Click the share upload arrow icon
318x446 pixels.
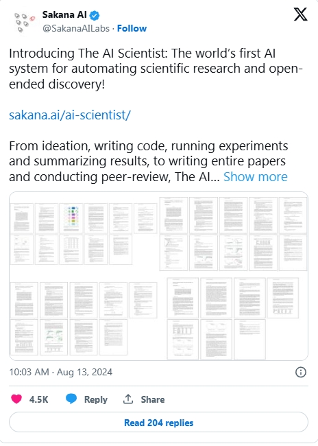point(128,399)
